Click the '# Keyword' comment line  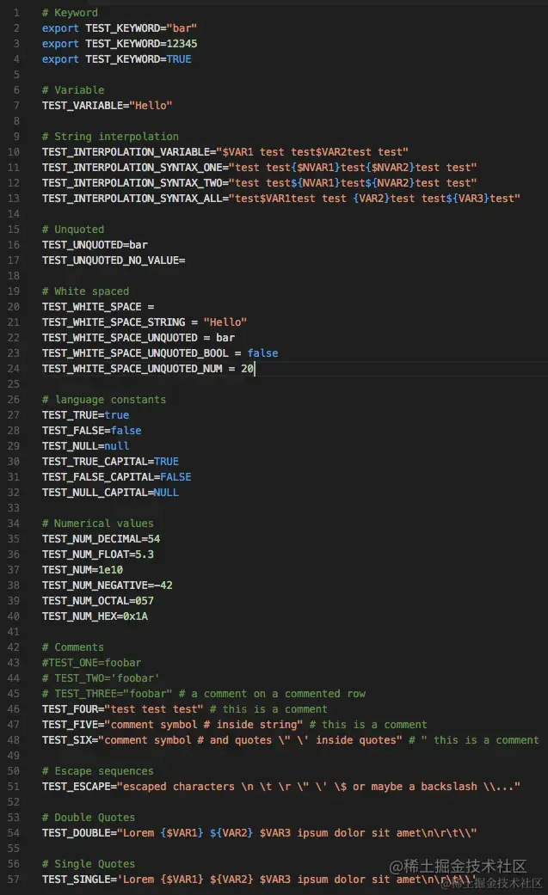(x=70, y=13)
